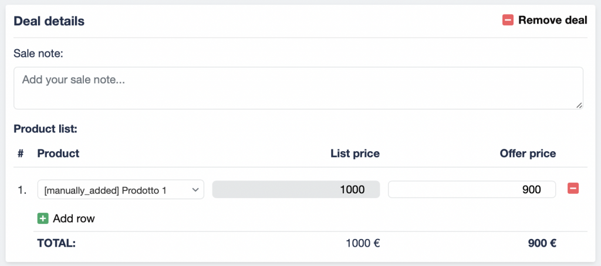Click the TOTAL row label
The image size is (601, 266).
point(56,243)
